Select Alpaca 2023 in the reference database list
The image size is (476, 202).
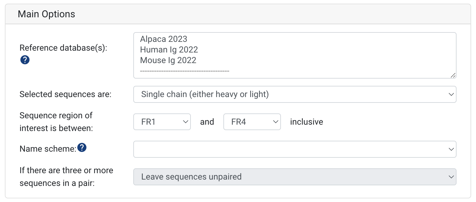[163, 39]
